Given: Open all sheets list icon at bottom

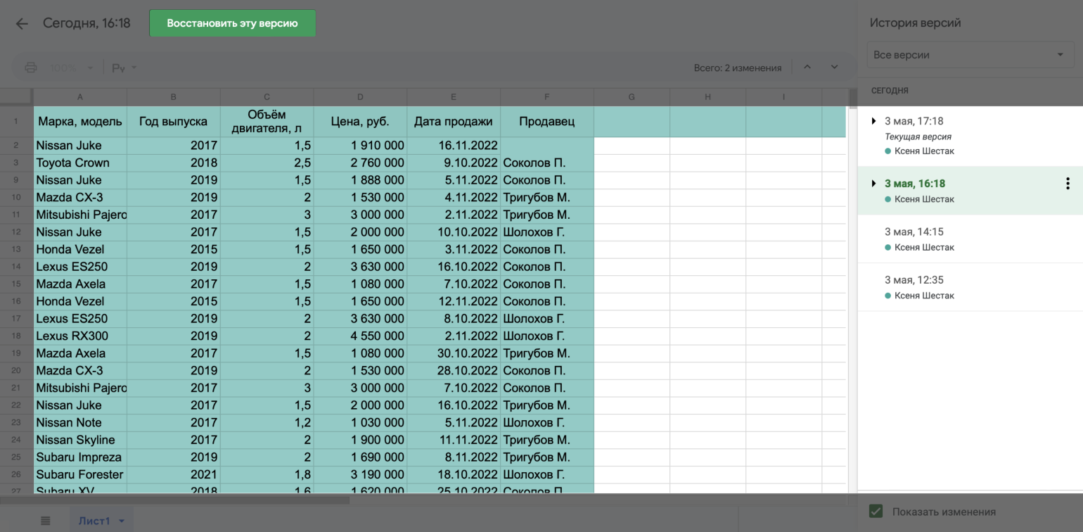Looking at the screenshot, I should 46,521.
